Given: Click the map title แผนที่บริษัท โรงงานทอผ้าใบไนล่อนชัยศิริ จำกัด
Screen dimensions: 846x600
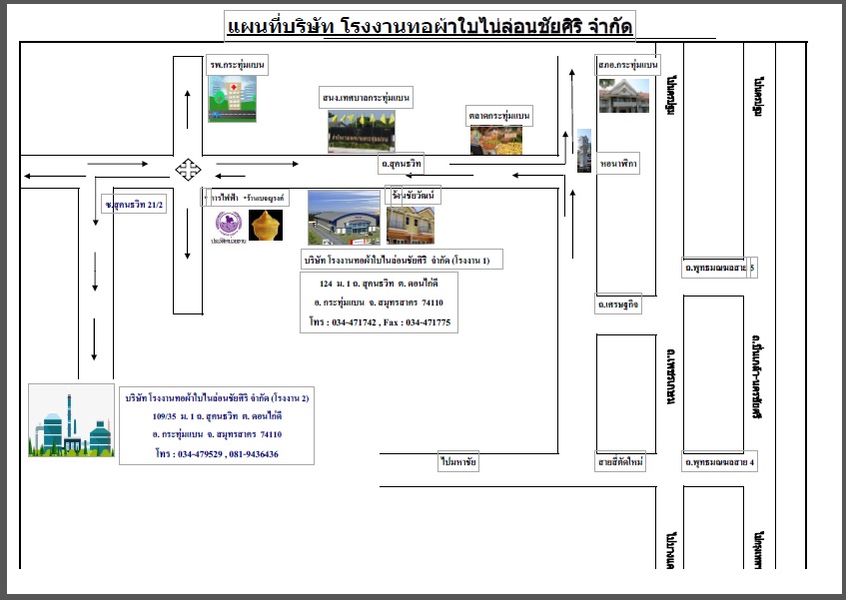Looking at the screenshot, I should (x=430, y=26).
